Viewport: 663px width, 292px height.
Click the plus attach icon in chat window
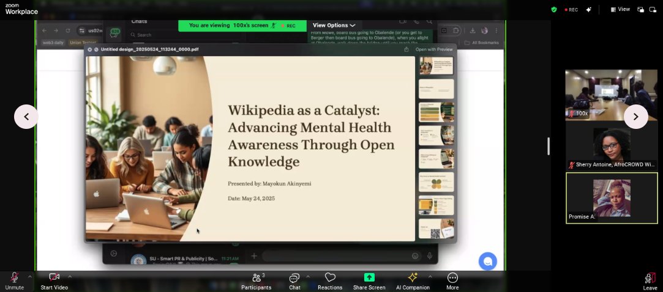[254, 256]
